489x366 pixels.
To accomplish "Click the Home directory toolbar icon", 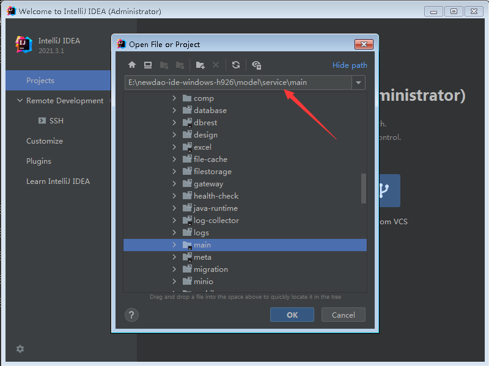I will [x=132, y=65].
